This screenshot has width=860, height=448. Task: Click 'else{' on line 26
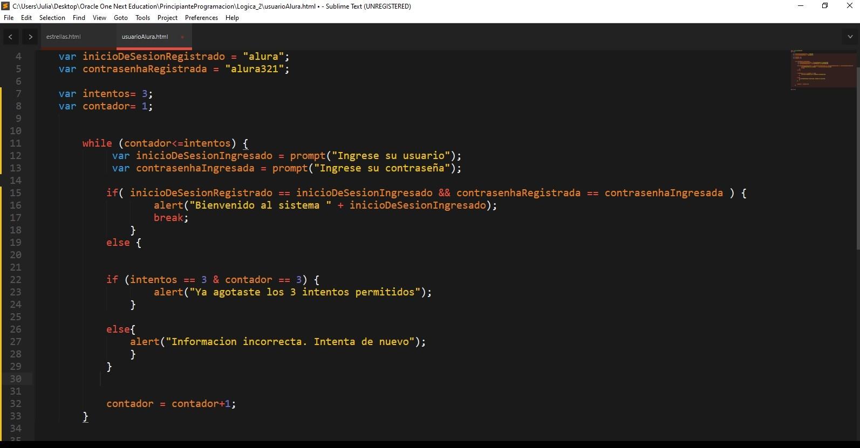click(x=121, y=329)
